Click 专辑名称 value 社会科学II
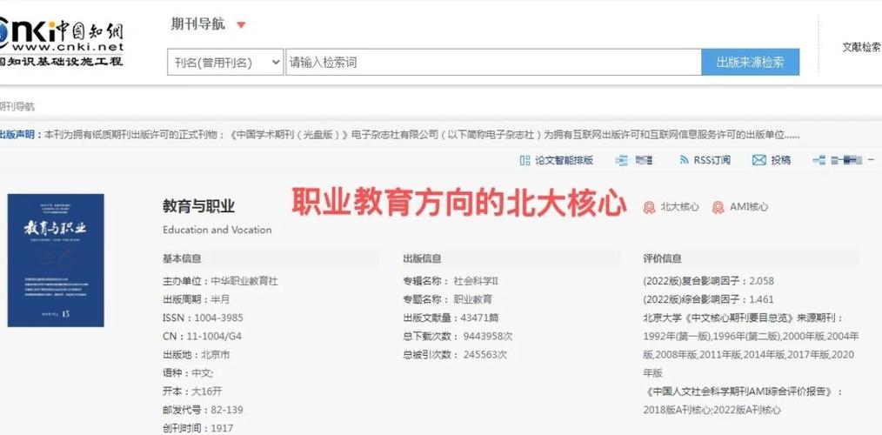Screen dimensions: 882x435 (x=477, y=281)
